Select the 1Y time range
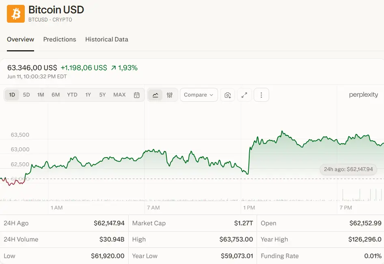The image size is (384, 264). [88, 95]
